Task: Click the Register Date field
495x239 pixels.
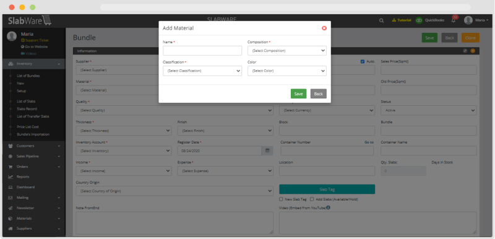Action: coord(220,150)
